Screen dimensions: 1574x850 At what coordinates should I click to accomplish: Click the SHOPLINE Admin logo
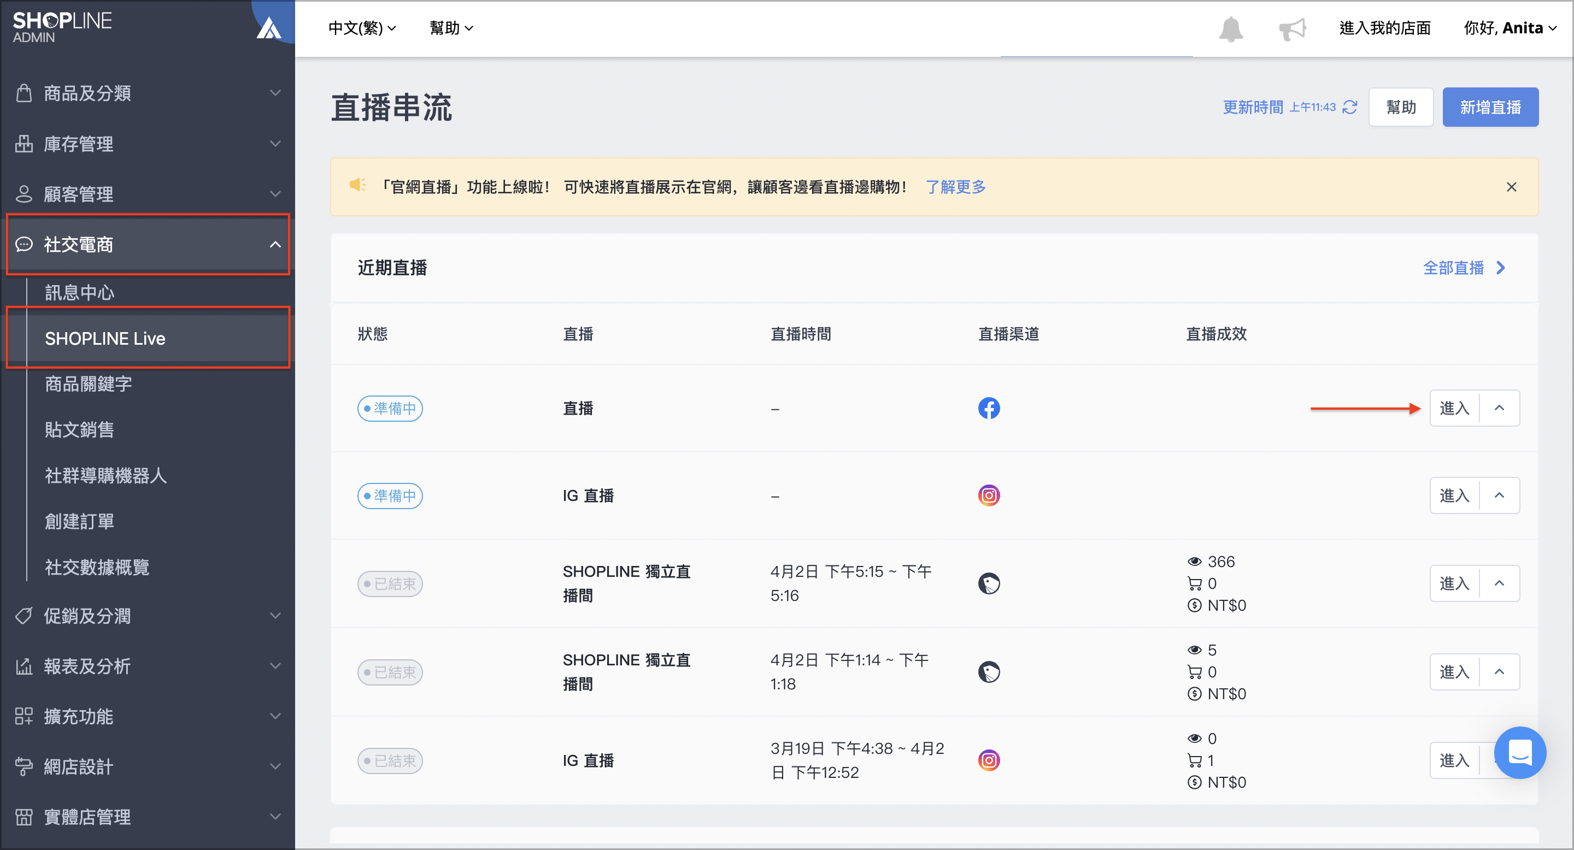point(62,27)
